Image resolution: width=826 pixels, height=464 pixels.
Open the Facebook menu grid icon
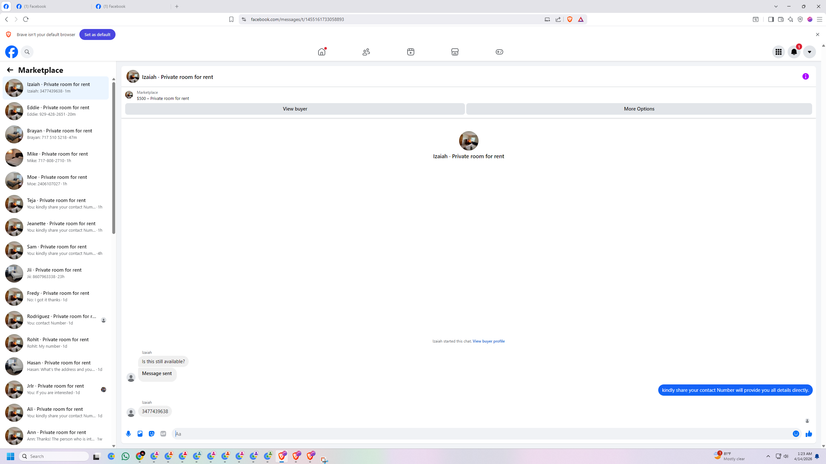coord(778,52)
